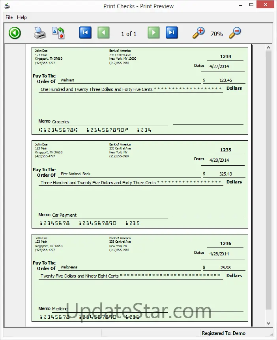Click Bank of America on check 1234
The image size is (277, 340).
(120, 51)
